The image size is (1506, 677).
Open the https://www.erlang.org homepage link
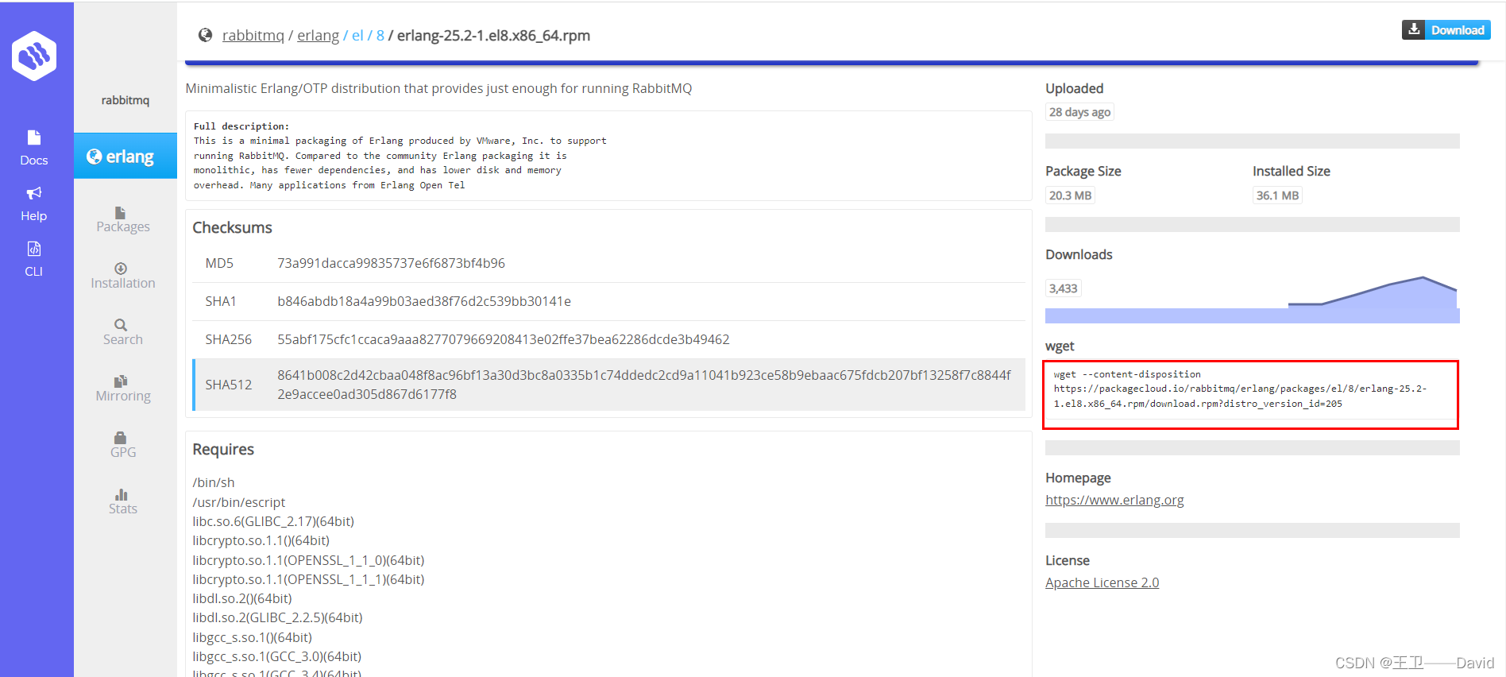coord(1114,500)
